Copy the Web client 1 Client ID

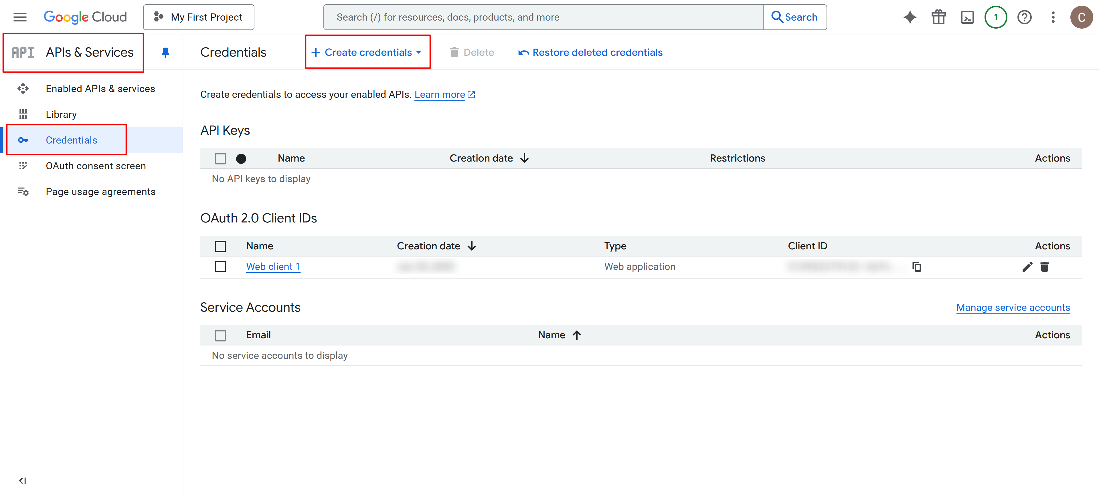916,267
